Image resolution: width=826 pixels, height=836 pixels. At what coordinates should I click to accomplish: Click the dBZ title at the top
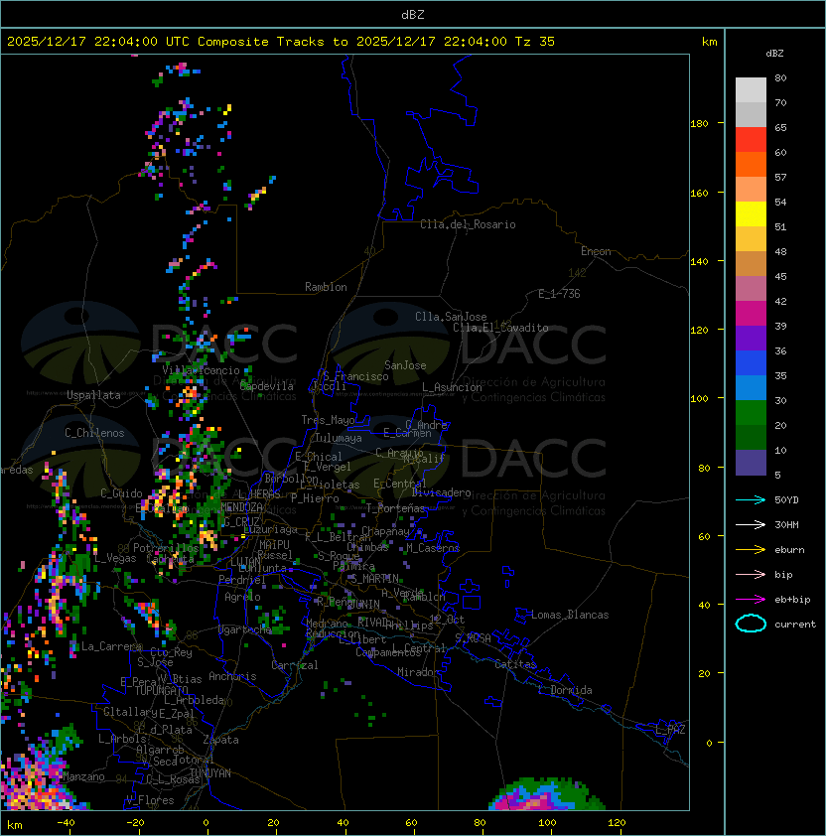click(413, 14)
